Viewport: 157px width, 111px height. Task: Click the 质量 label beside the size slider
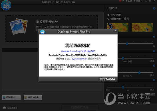click(x=152, y=61)
